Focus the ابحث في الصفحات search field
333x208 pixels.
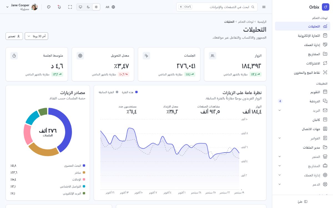click(217, 7)
